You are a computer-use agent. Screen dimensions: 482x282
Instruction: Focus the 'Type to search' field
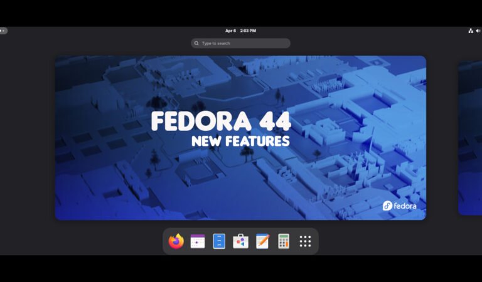coord(241,43)
